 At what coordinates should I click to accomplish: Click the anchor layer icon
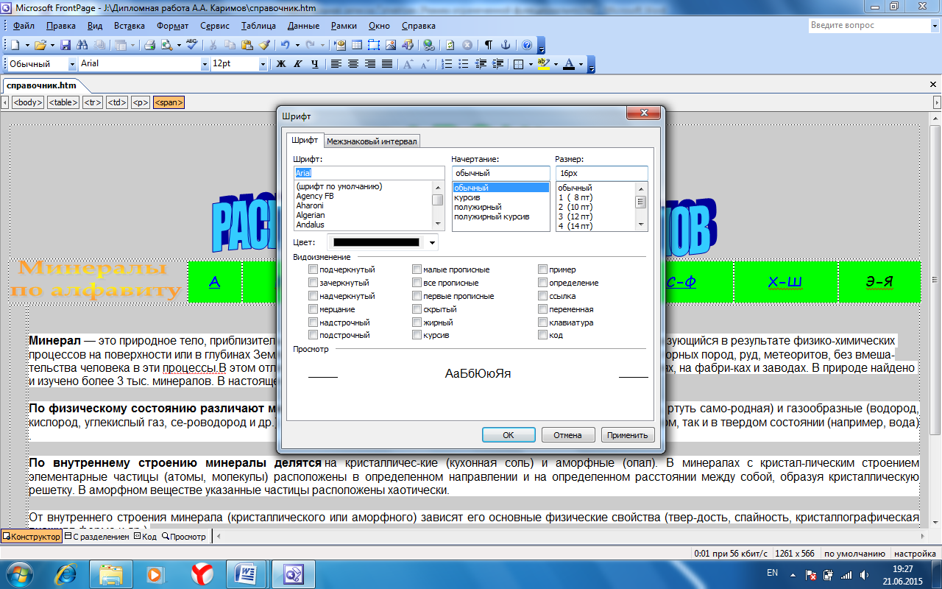click(x=506, y=45)
